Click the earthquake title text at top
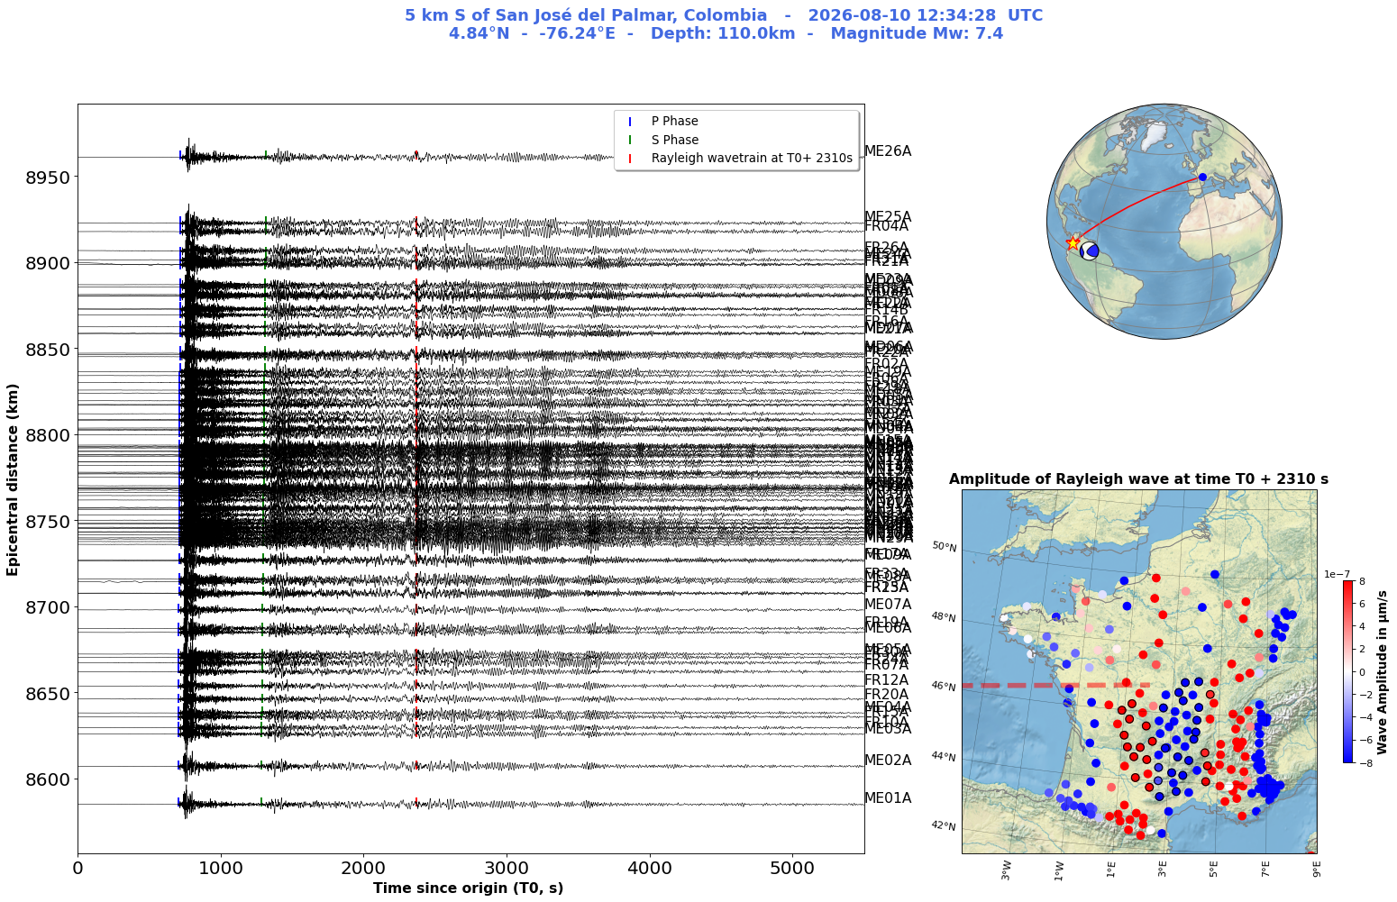The width and height of the screenshot is (1397, 902). 726,24
